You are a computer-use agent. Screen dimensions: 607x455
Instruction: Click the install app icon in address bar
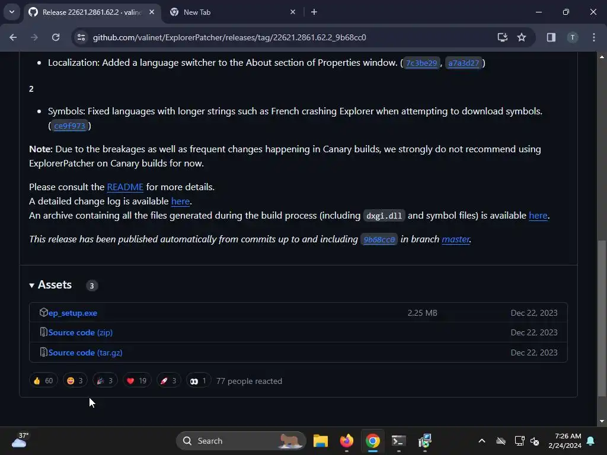click(x=502, y=37)
